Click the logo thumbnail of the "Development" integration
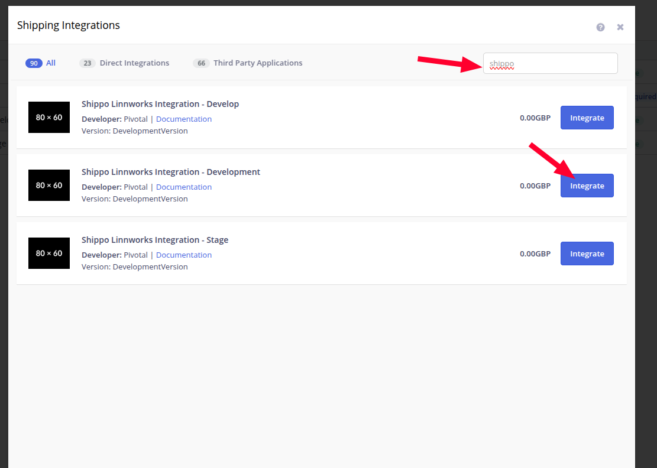657x468 pixels. pyautogui.click(x=49, y=186)
